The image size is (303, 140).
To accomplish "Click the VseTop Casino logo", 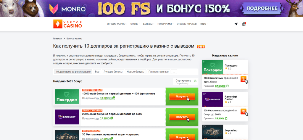I will pyautogui.click(x=68, y=24).
